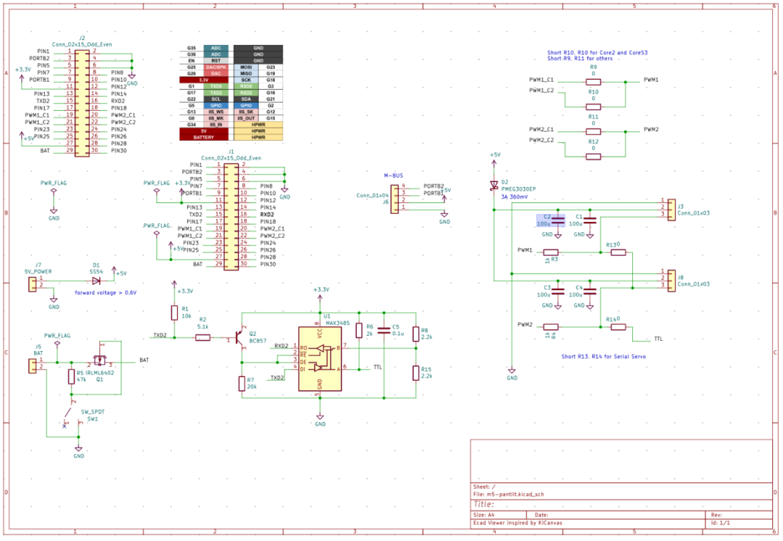783x541 pixels.
Task: Select the Q1 IRLML6402 MOSFET symbol
Action: coord(100,360)
